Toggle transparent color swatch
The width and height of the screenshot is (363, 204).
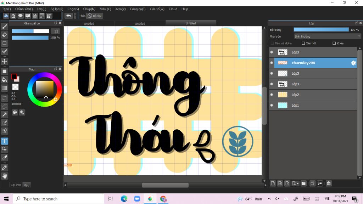(15, 87)
